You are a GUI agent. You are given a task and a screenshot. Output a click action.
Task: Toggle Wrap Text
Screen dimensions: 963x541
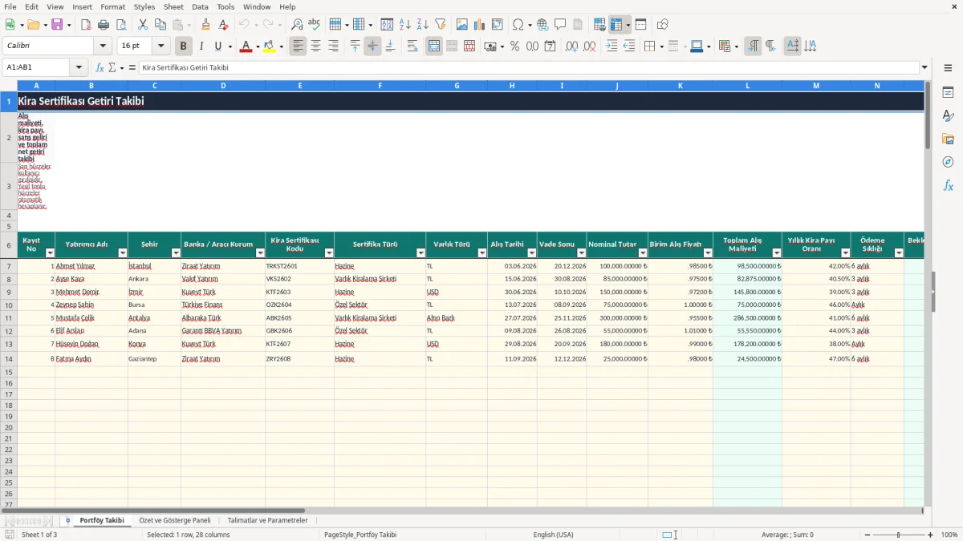coord(412,46)
